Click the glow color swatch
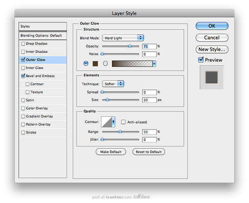This screenshot has height=203, width=249. tap(95, 64)
